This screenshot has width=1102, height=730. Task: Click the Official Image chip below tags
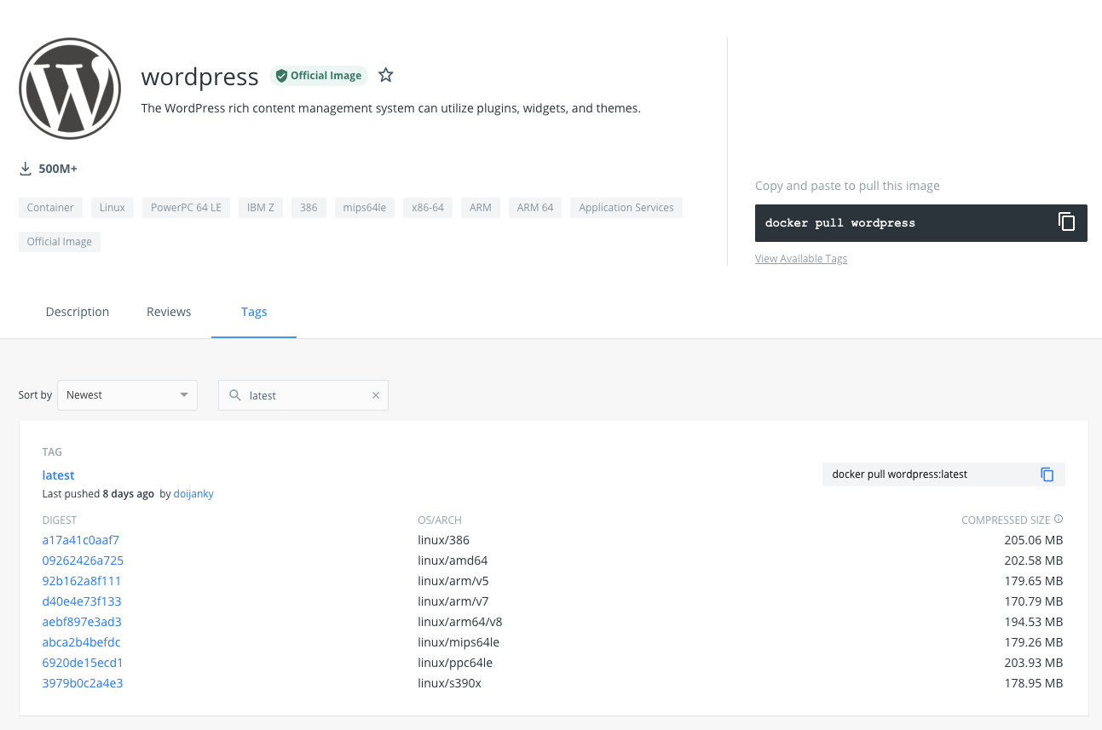pyautogui.click(x=60, y=242)
